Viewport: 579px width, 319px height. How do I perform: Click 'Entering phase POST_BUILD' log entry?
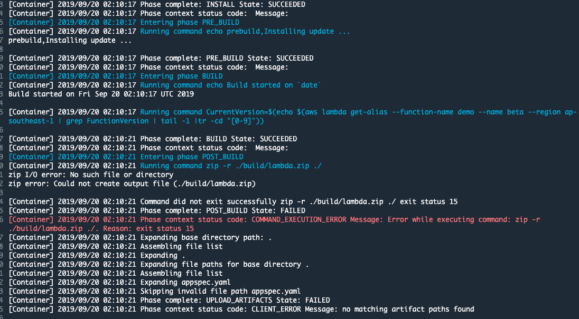126,157
